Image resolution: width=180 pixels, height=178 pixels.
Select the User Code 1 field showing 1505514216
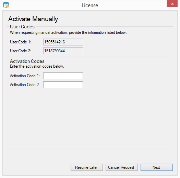(63, 42)
